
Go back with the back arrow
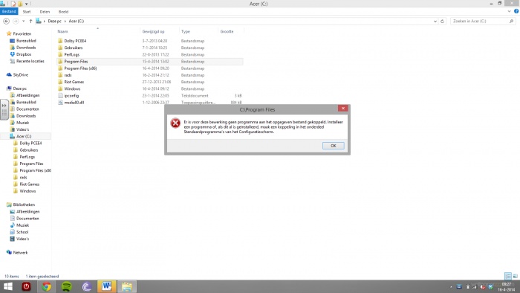point(6,21)
